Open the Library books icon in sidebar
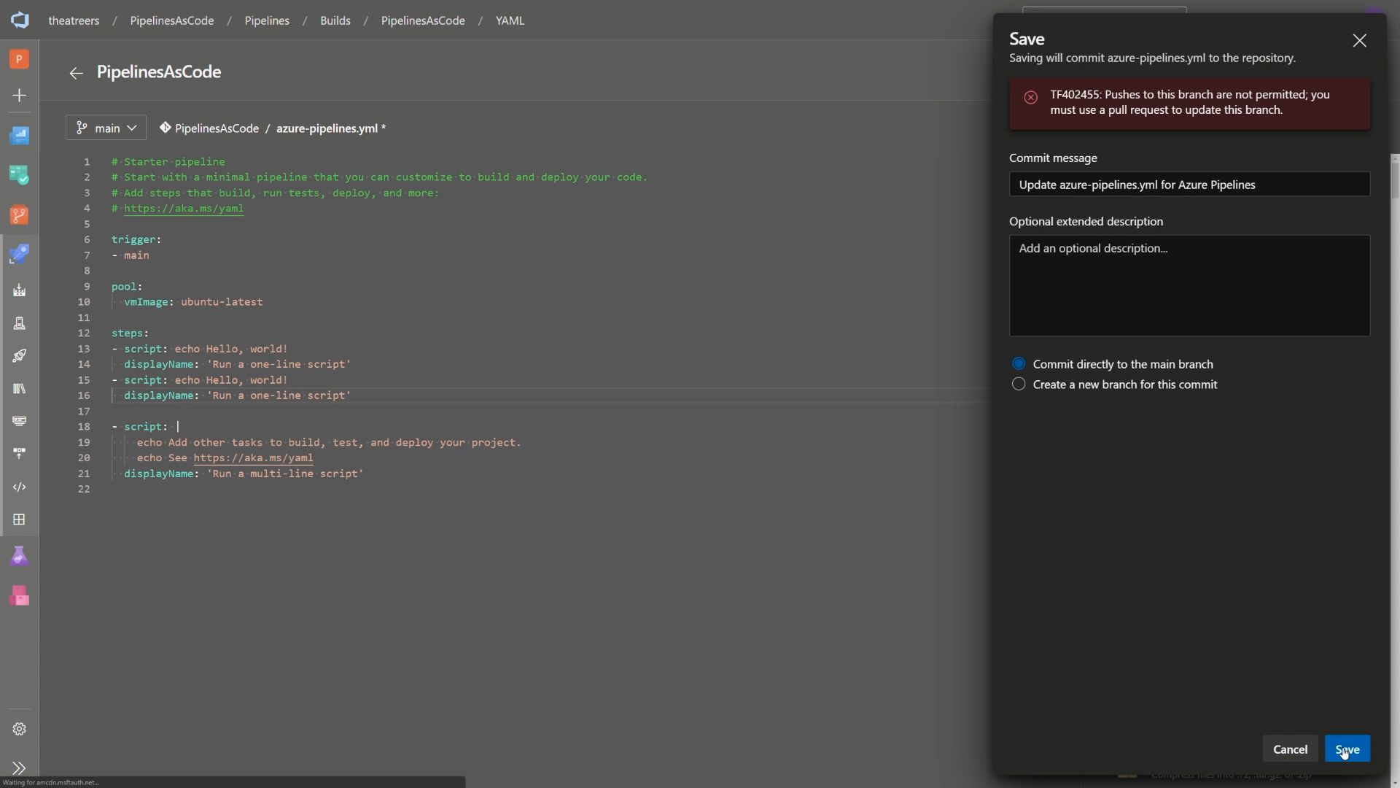This screenshot has width=1400, height=788. [x=20, y=388]
